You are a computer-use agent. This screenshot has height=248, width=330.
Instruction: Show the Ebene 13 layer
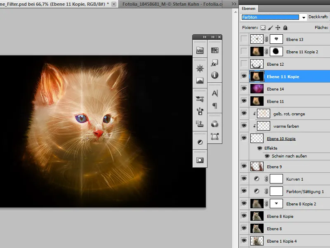point(244,39)
